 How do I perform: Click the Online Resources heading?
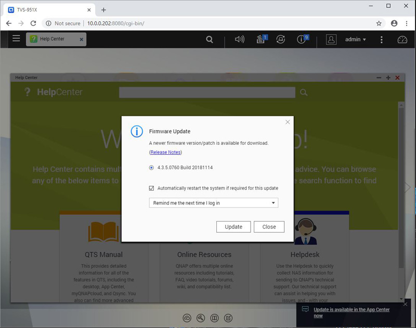pos(204,255)
